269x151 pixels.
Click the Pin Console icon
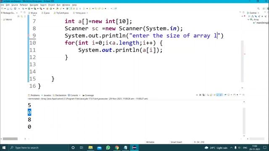coord(225,95)
